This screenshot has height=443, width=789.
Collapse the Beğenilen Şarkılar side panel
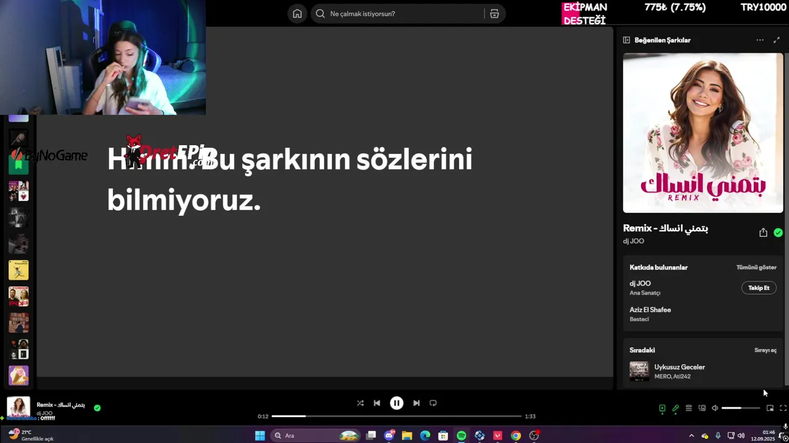pos(626,40)
